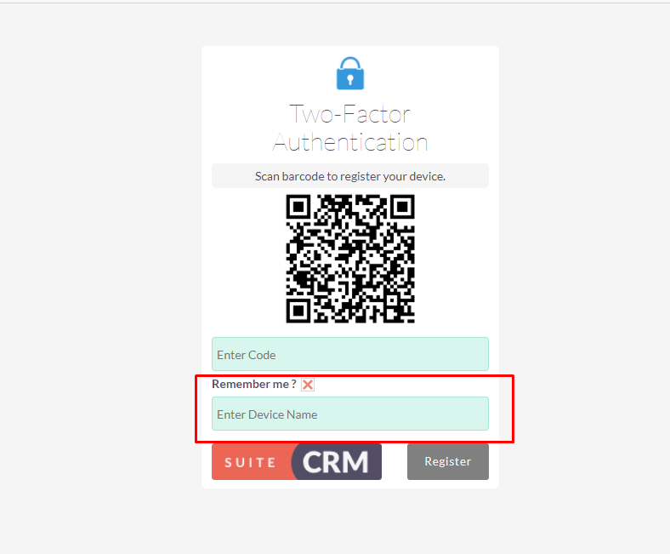
Task: Click the red X Remember me checkbox
Action: [x=308, y=385]
